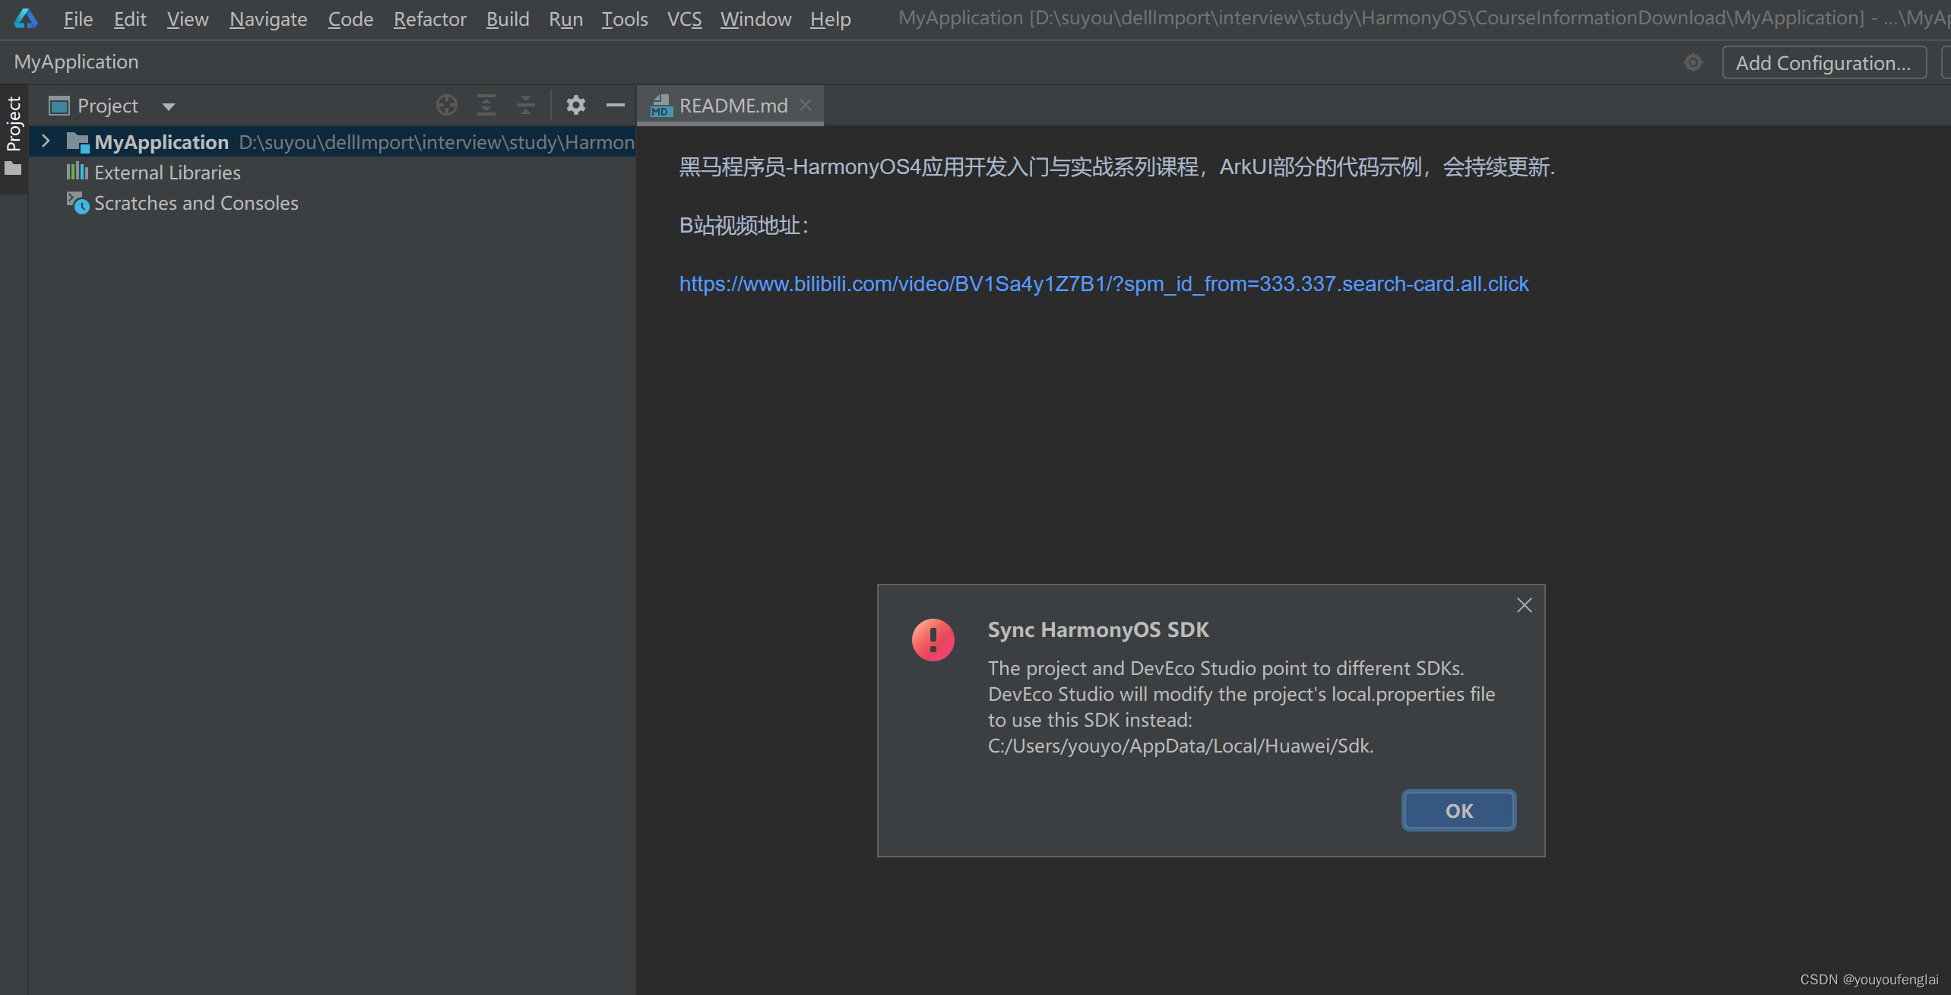The height and width of the screenshot is (995, 1951).
Task: Click the folder icon below Project sidebar tab
Action: point(14,169)
